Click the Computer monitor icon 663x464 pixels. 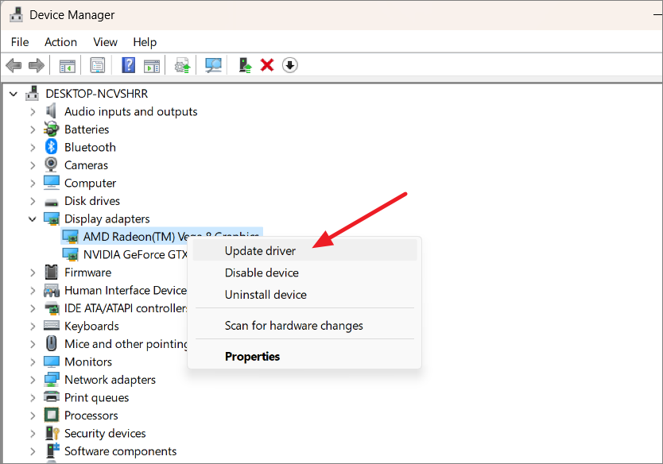pos(52,183)
